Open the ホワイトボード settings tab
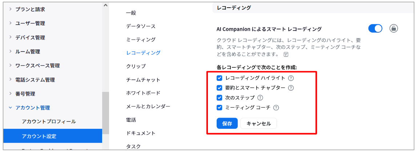The image size is (418, 152). point(143,93)
